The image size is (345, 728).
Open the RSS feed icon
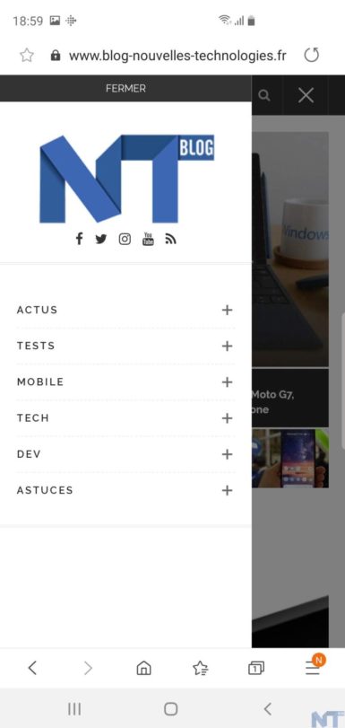tap(170, 239)
